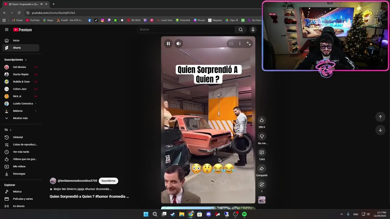Open Spotify from the taskbar

tap(244, 214)
